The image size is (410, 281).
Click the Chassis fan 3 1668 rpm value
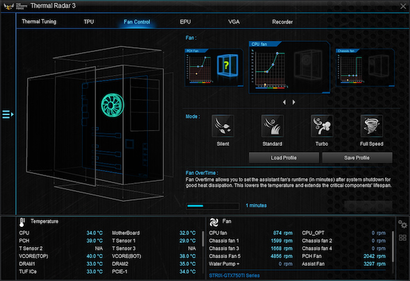pyautogui.click(x=281, y=248)
